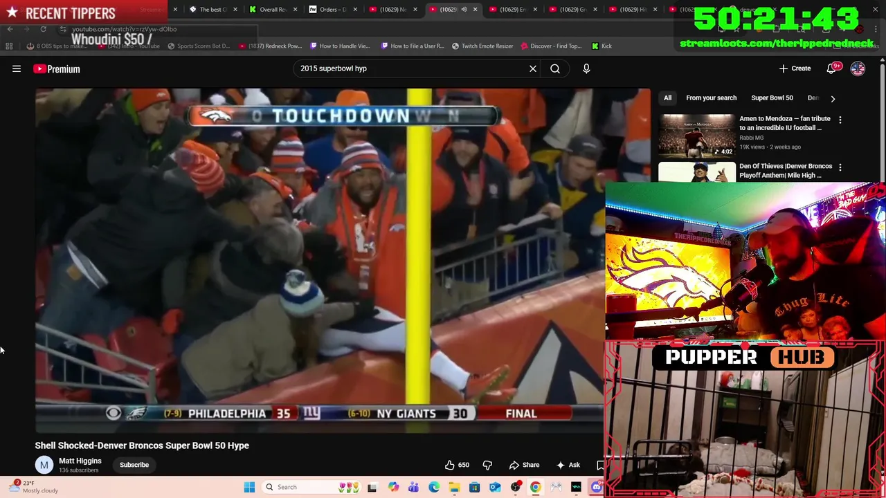Open the Sports Scores Bot D... bookmark
The width and height of the screenshot is (886, 498).
(199, 46)
